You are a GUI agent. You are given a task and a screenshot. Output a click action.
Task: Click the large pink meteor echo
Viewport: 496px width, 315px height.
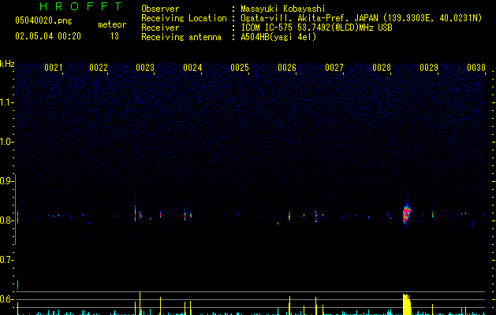pos(407,213)
